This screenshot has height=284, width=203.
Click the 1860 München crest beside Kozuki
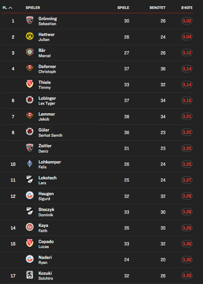tap(30, 275)
